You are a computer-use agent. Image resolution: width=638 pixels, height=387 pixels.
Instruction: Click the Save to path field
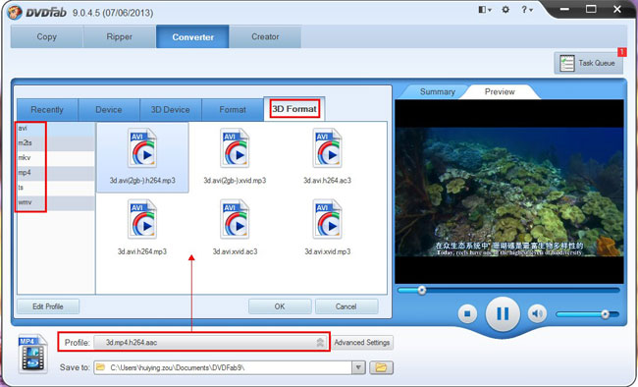click(x=223, y=367)
